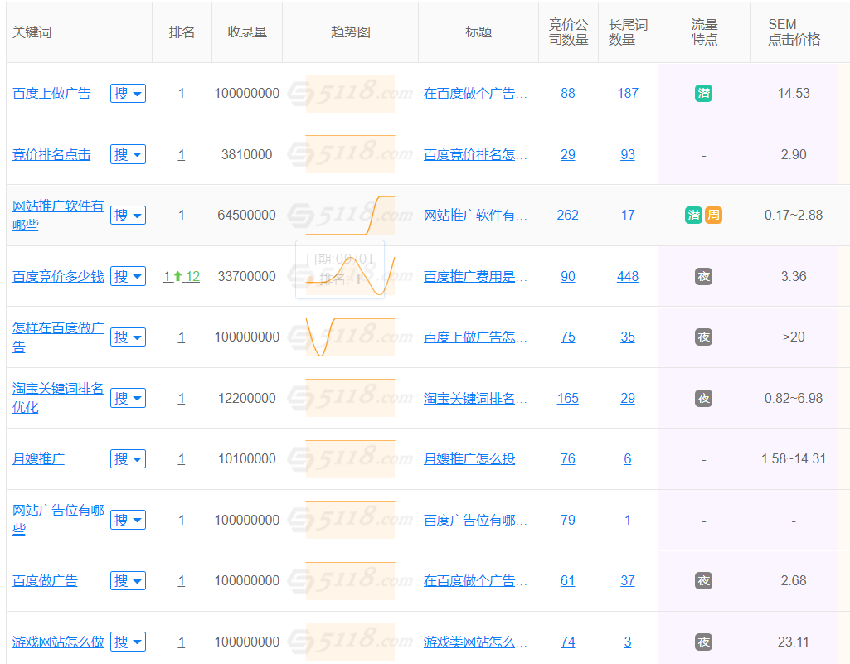The width and height of the screenshot is (850, 664).
Task: Click the 夜 badge in 百度做广告 row
Action: click(703, 581)
